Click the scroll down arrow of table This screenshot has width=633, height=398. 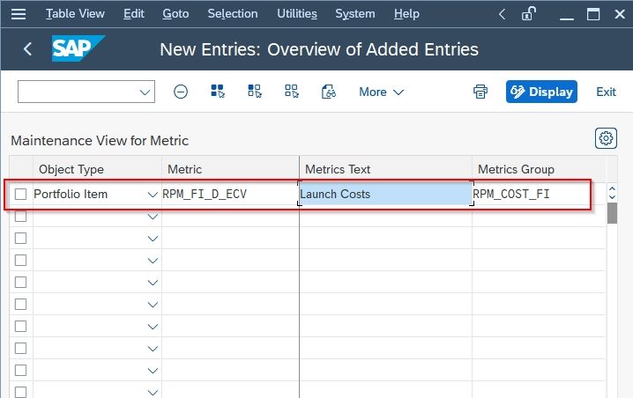612,196
